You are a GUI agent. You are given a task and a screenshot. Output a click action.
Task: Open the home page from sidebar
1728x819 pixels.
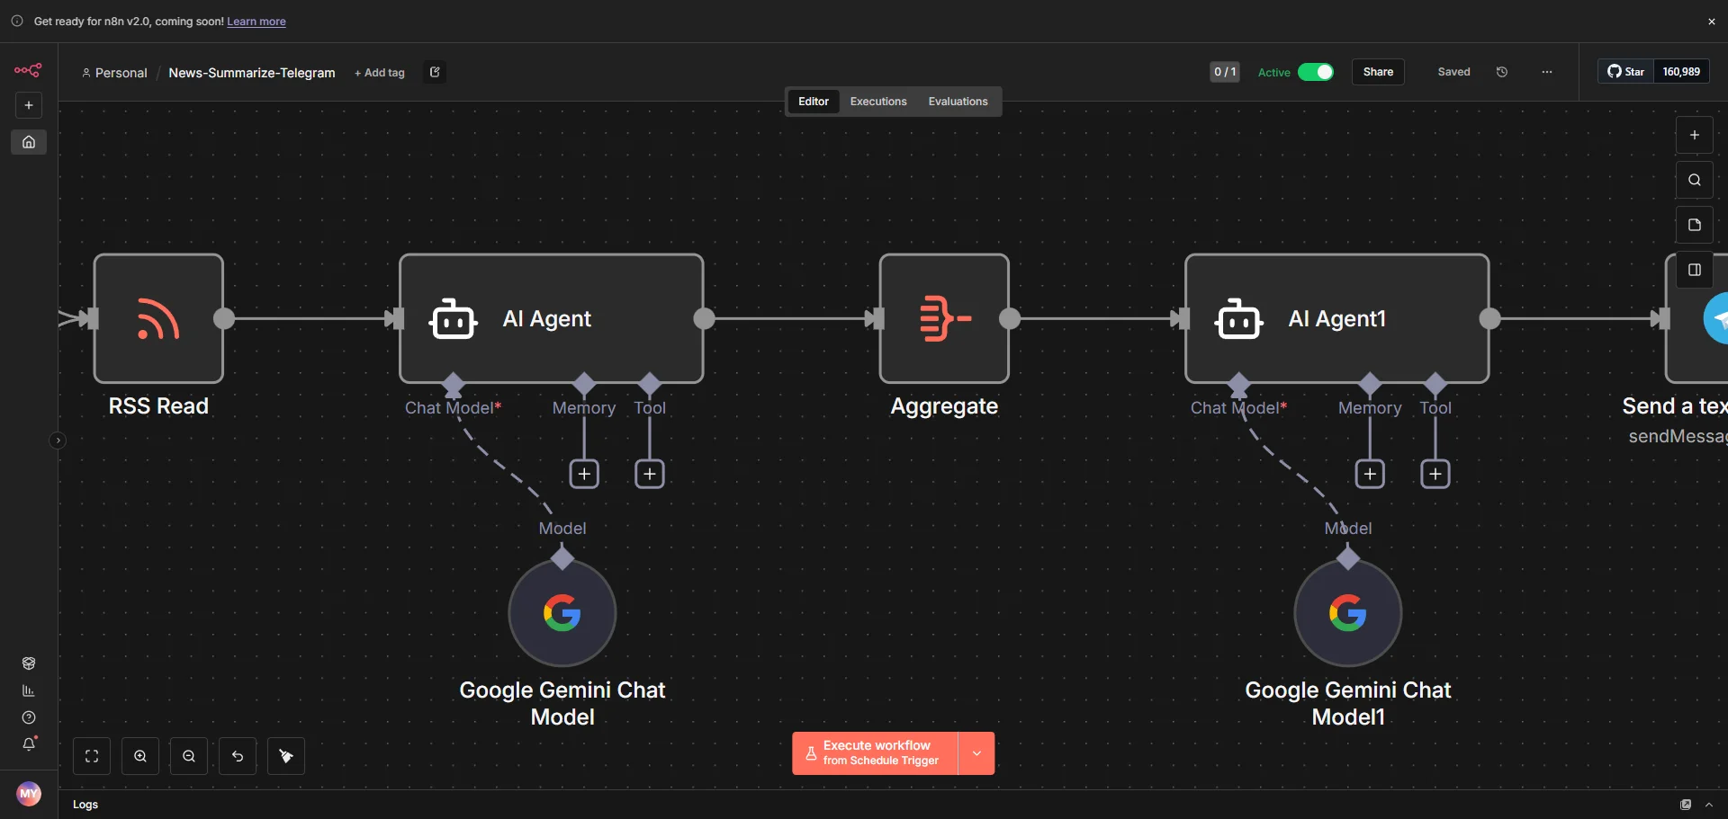(x=29, y=142)
